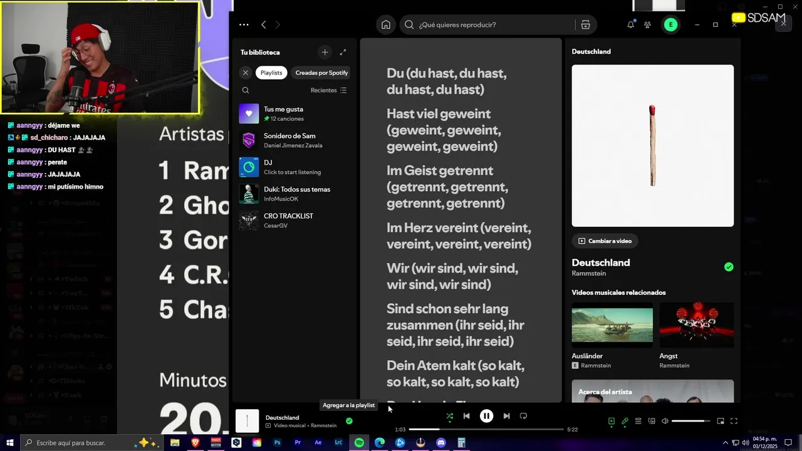Skip to next track

[x=506, y=416]
